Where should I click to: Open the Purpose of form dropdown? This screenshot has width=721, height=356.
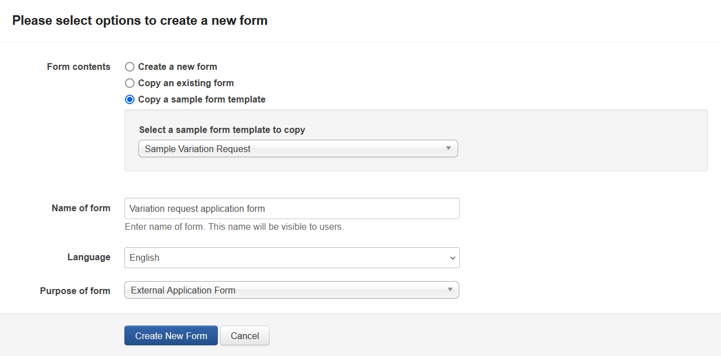[292, 290]
